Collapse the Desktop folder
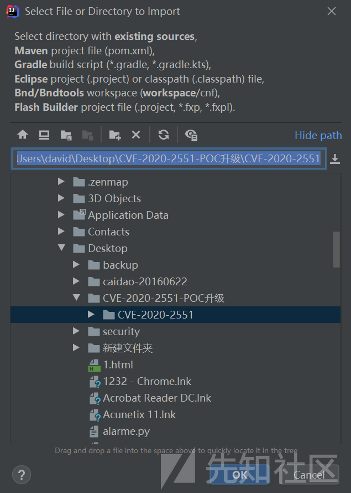This screenshot has height=493, width=351. 61,248
